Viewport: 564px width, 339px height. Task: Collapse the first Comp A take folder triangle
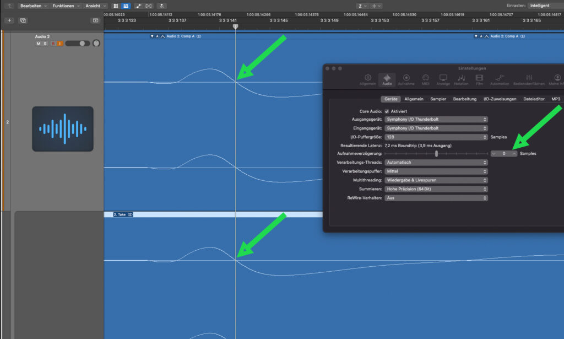click(152, 36)
